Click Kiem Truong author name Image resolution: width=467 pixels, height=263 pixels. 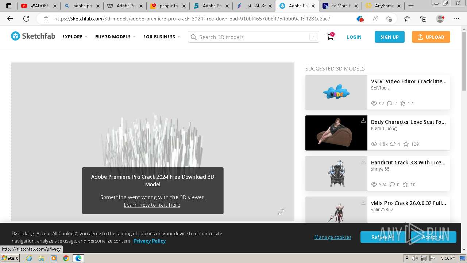pos(384,129)
